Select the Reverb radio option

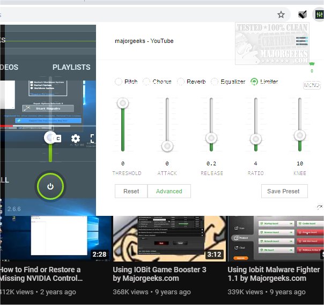[181, 82]
